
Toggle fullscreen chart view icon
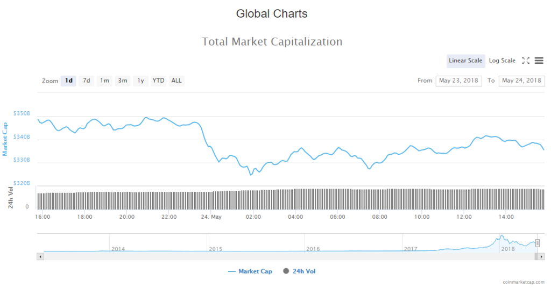coord(526,61)
